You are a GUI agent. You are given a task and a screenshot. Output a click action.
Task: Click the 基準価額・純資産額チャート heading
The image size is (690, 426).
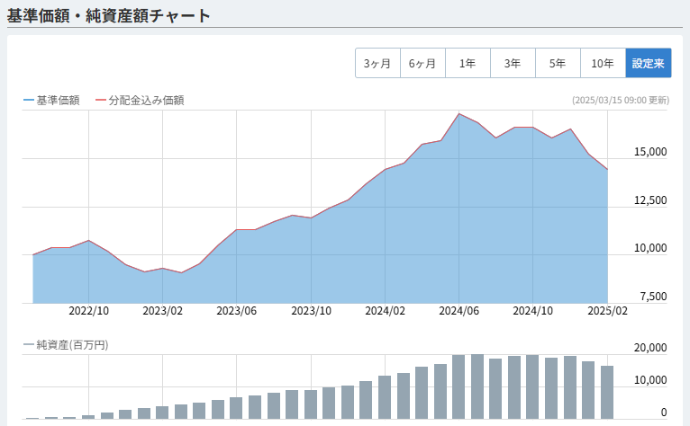109,16
